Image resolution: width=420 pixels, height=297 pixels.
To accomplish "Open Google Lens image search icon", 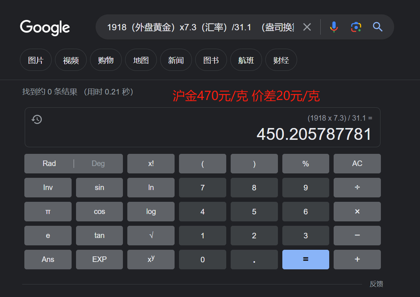I will point(356,27).
